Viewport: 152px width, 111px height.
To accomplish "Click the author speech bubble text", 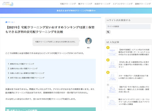I will [x=55, y=42].
